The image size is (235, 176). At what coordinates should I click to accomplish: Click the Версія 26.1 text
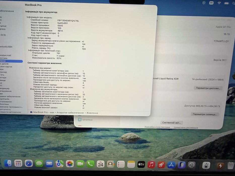(x=220, y=60)
